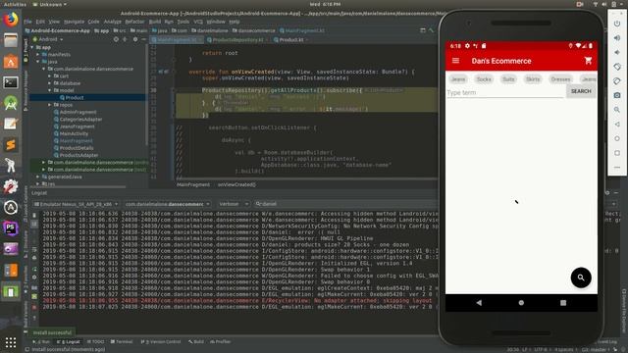Click the Home circle in the emulator sidebar
Viewport: 628px width, 353px height.
617,138
